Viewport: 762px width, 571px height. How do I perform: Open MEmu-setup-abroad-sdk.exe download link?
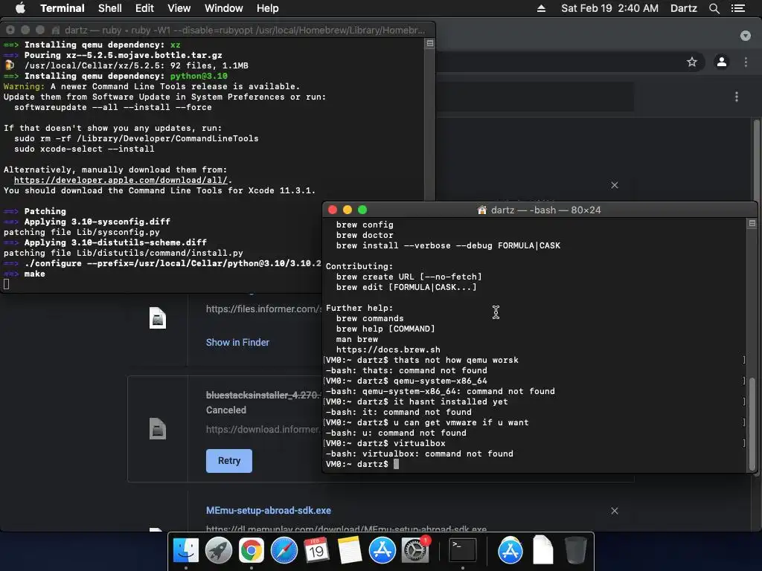tap(268, 510)
